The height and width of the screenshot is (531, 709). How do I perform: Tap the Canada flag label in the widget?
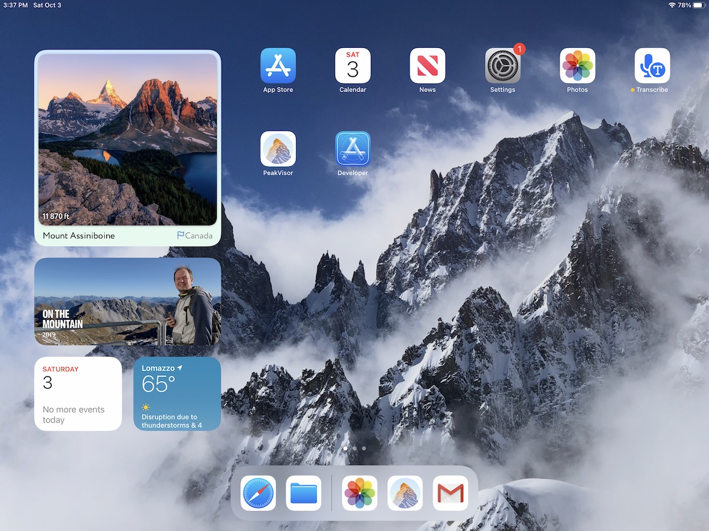(x=195, y=235)
